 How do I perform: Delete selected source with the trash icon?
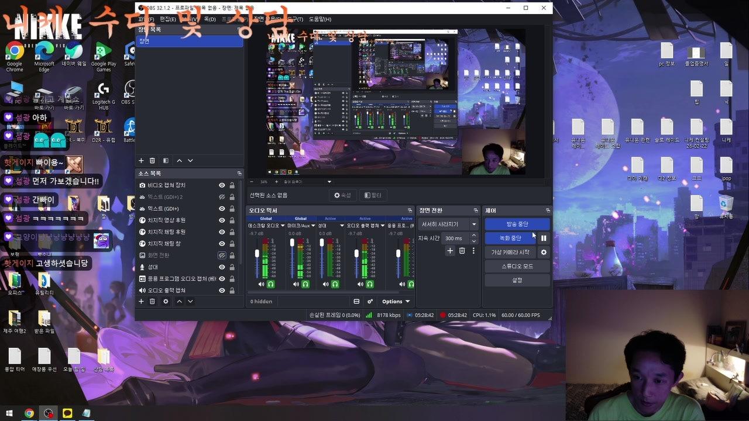coord(152,301)
